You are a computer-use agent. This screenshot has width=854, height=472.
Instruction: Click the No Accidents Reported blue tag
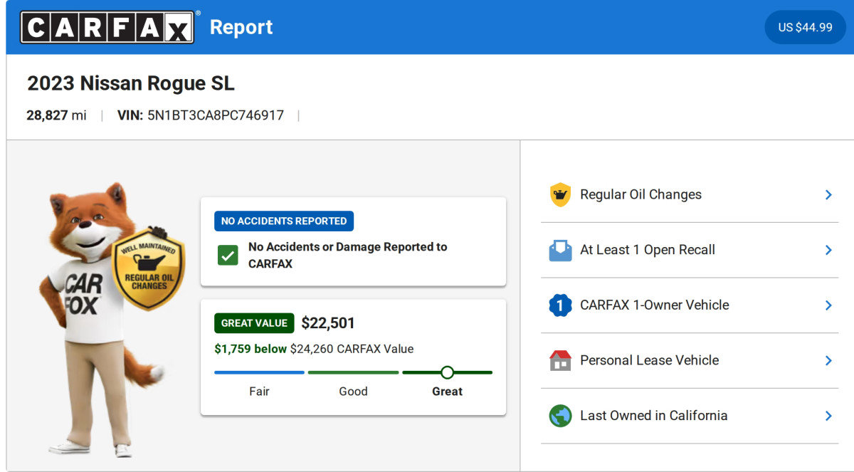(284, 221)
